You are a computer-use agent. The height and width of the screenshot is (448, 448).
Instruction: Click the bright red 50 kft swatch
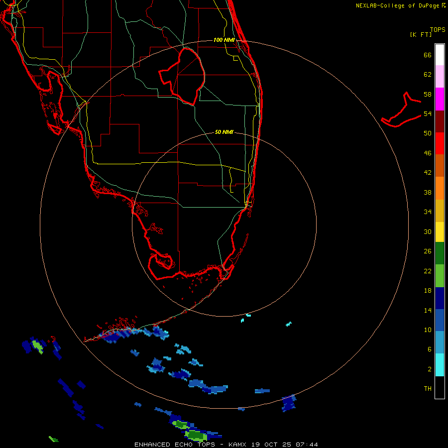click(x=440, y=143)
